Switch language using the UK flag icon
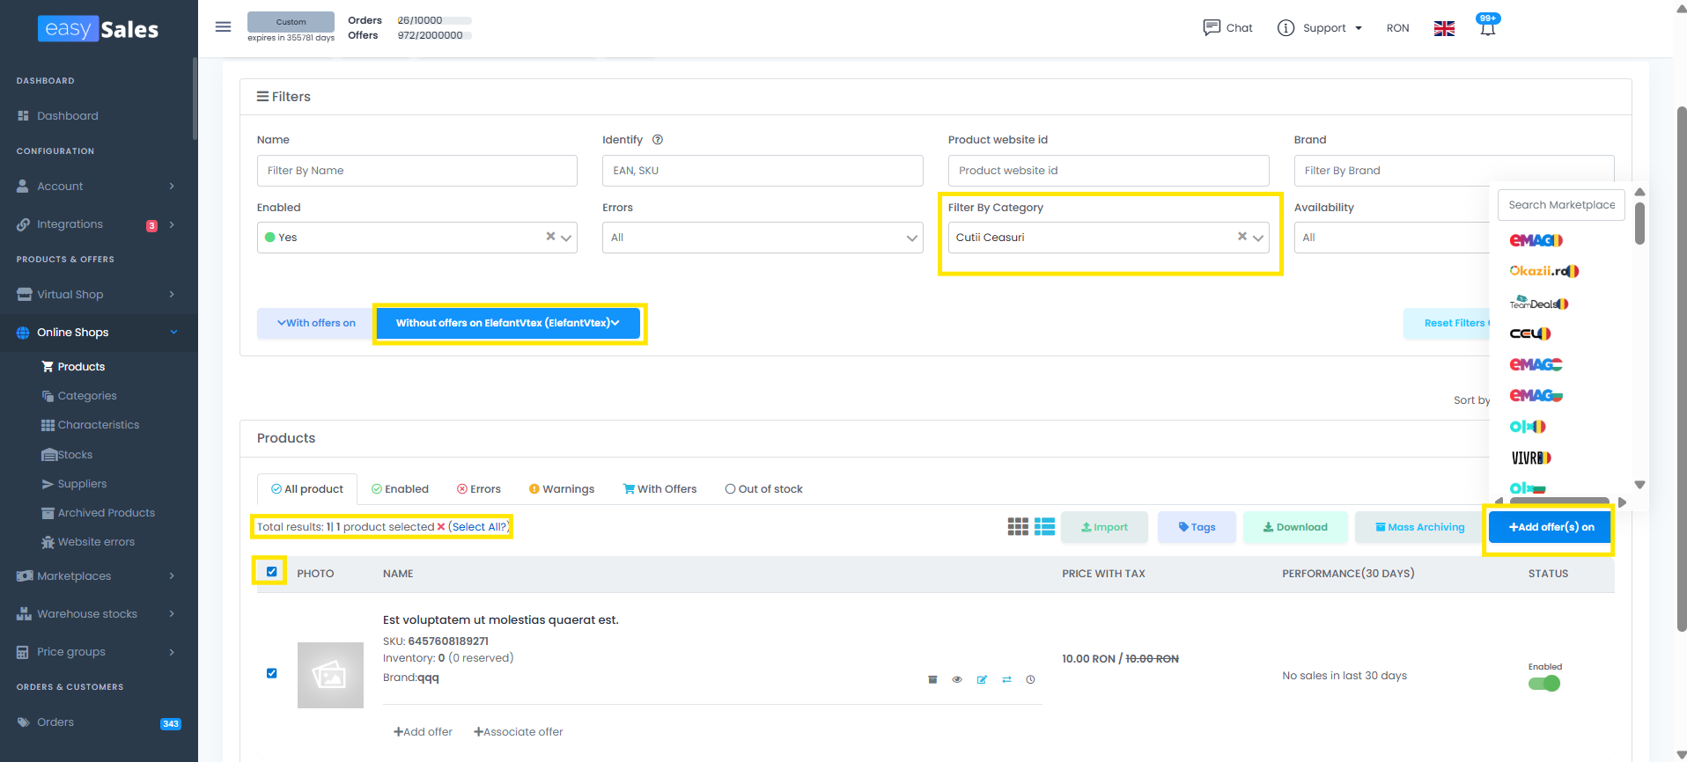 1444,28
